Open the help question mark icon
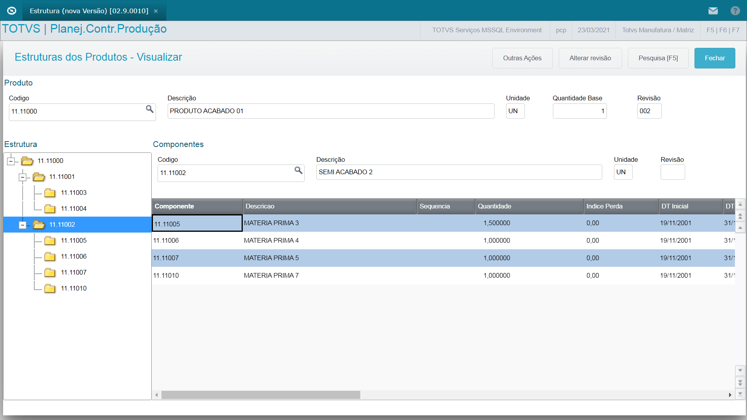The image size is (747, 420). pyautogui.click(x=735, y=10)
